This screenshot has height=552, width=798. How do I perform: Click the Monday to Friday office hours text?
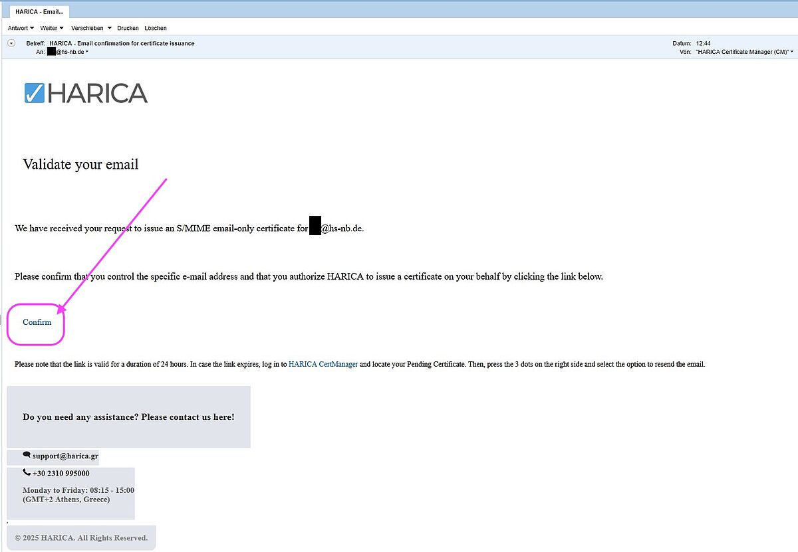click(x=78, y=495)
